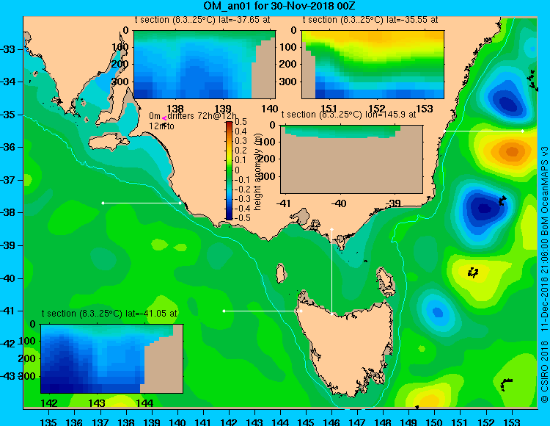The height and width of the screenshot is (426, 550).
Task: Click the black drifter marker near latitude -43
Action: pyautogui.click(x=505, y=385)
